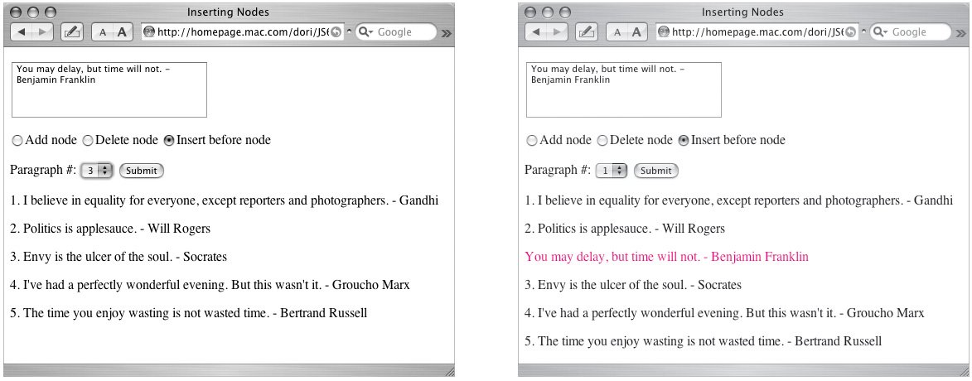
Task: Select Insert before node radio in left window
Action: pyautogui.click(x=168, y=141)
